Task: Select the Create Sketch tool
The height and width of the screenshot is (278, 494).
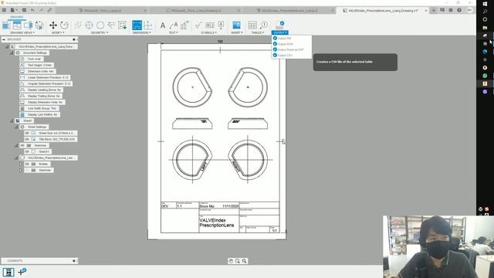Action: click(122, 25)
